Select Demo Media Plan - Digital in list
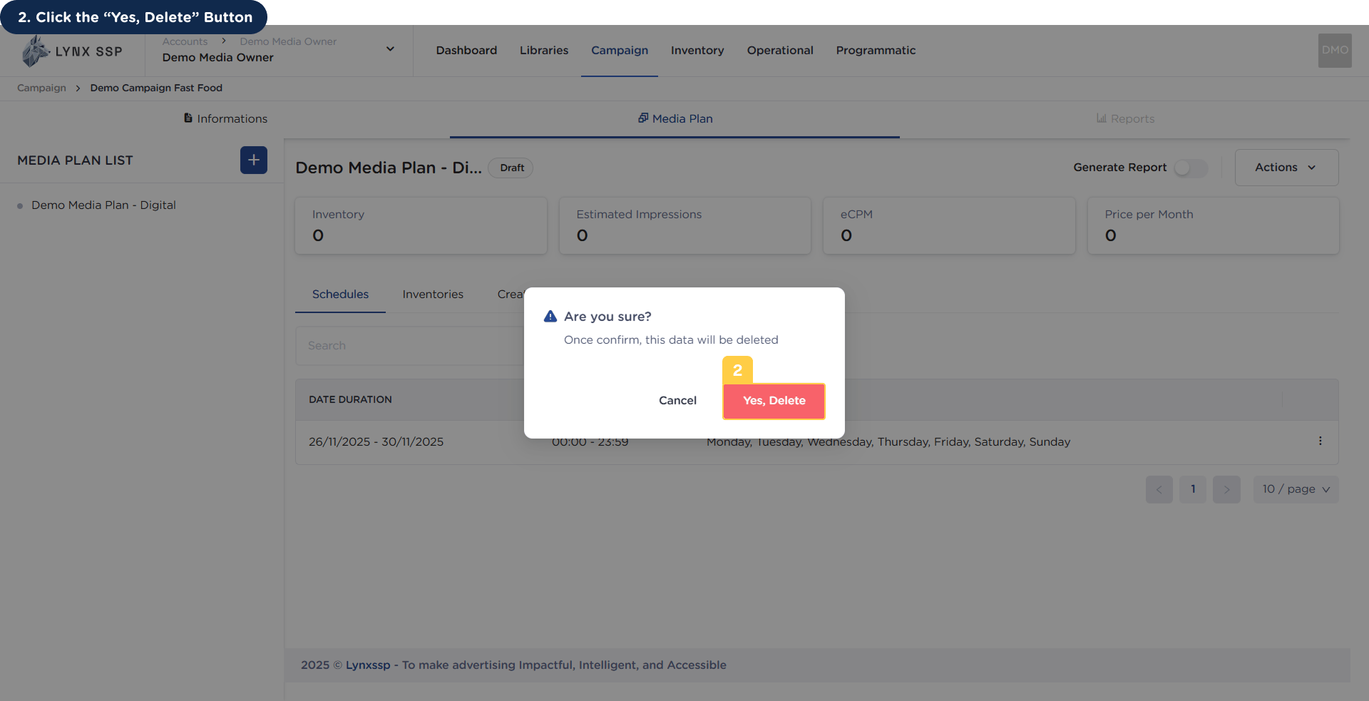Viewport: 1369px width, 701px height. tap(103, 205)
